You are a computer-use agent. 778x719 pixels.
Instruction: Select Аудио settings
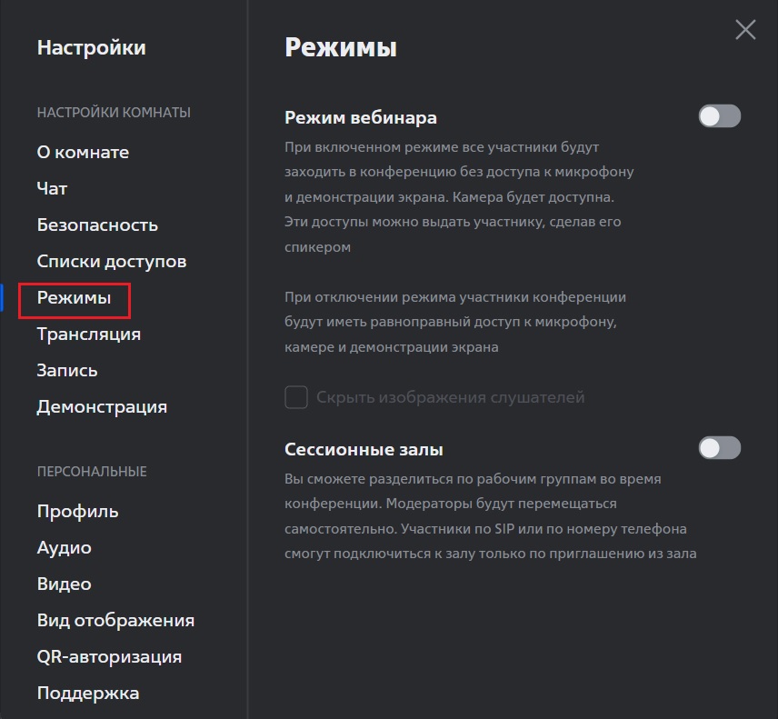click(x=64, y=547)
